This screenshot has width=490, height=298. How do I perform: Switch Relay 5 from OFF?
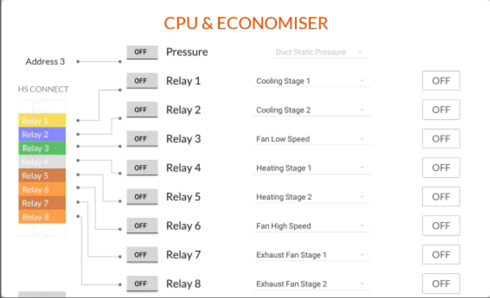[141, 197]
